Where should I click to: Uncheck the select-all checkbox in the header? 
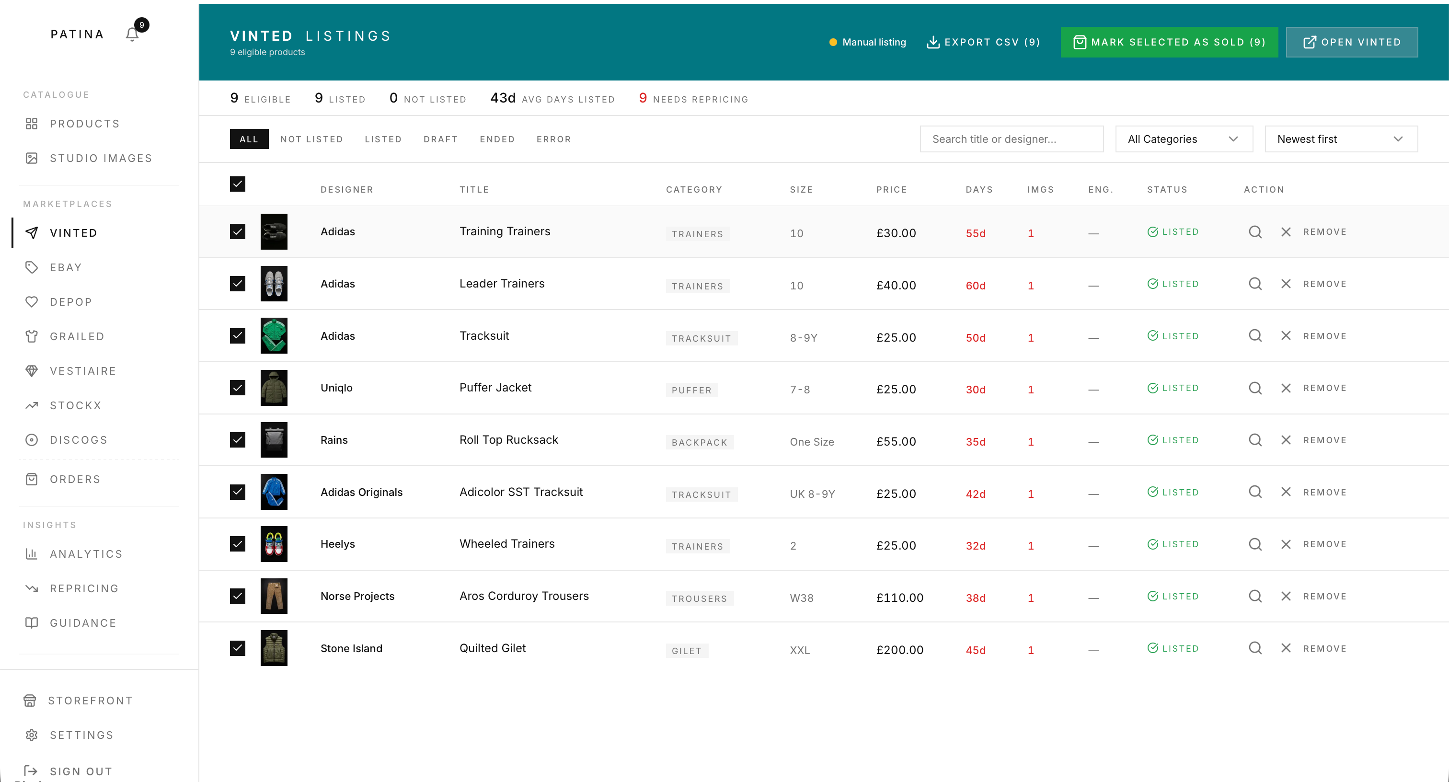click(237, 184)
